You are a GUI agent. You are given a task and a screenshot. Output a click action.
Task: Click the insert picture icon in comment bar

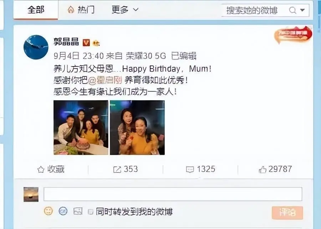click(x=78, y=211)
